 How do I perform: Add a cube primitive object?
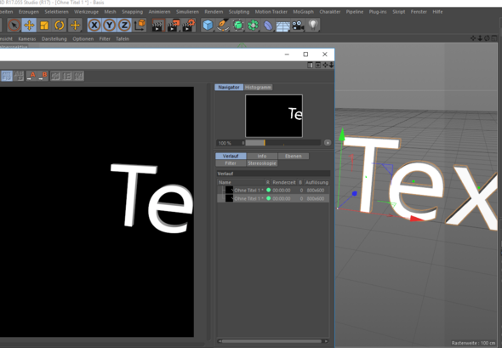point(208,26)
